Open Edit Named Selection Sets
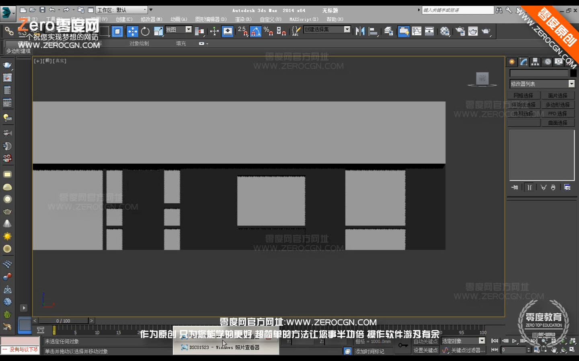579x361 pixels. [296, 31]
